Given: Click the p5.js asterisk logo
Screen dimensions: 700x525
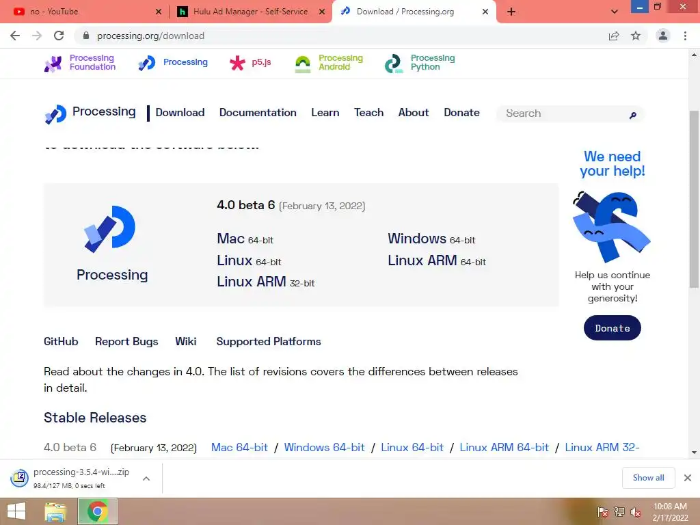Looking at the screenshot, I should click(237, 63).
